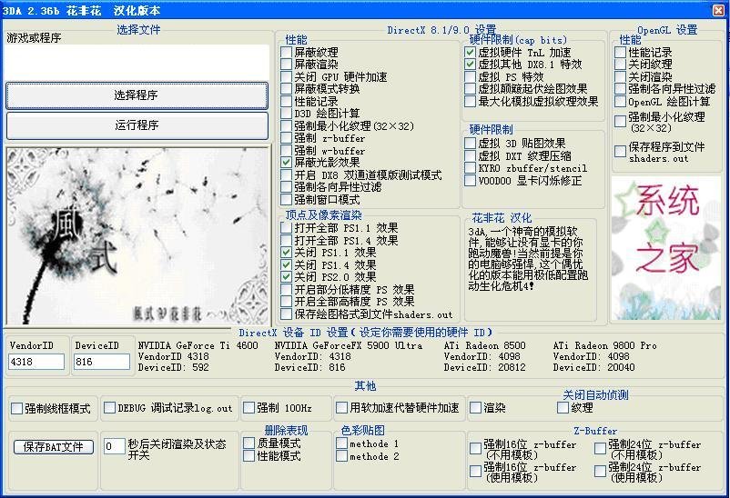
Task: Click the 保存BAT文件 button
Action: [54, 447]
